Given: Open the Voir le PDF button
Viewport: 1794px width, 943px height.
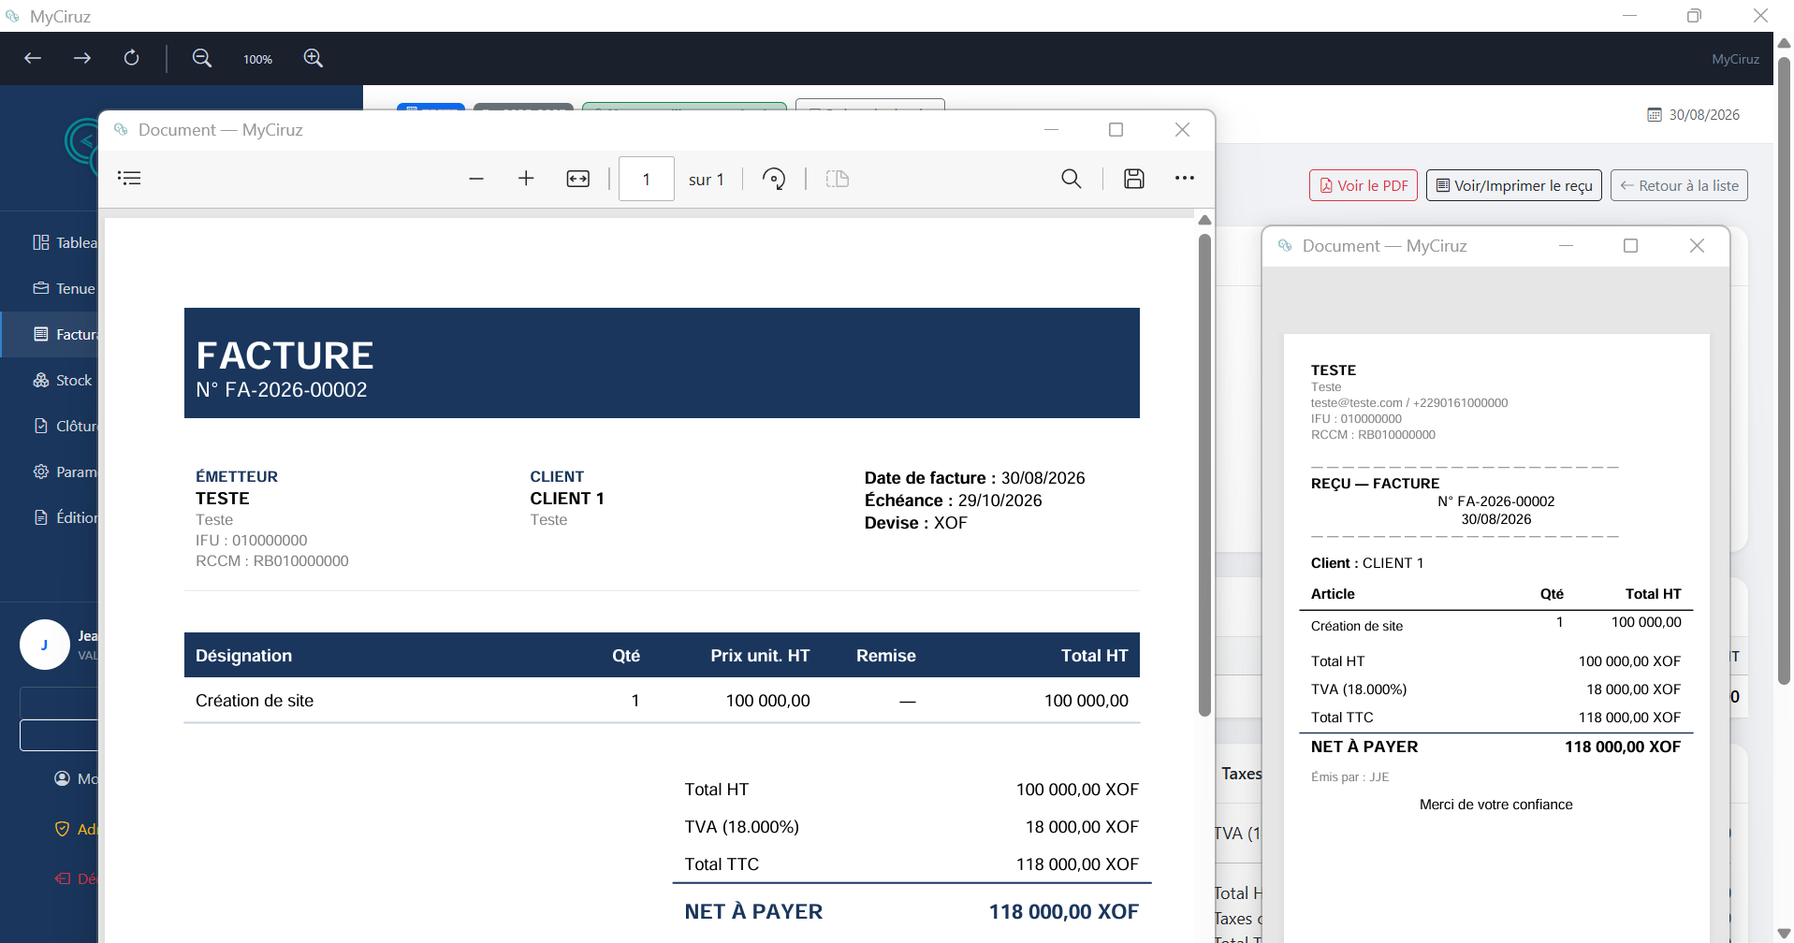Looking at the screenshot, I should click(1364, 185).
